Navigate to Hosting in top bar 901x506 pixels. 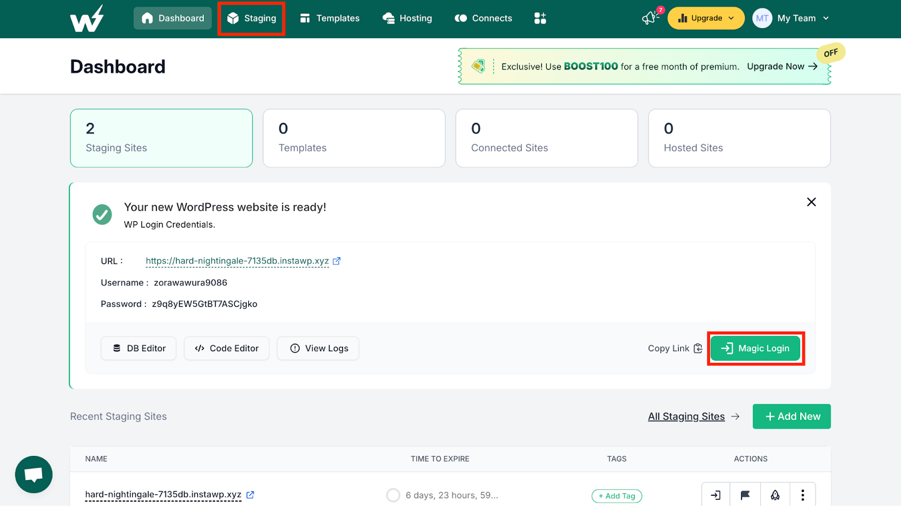tap(407, 18)
